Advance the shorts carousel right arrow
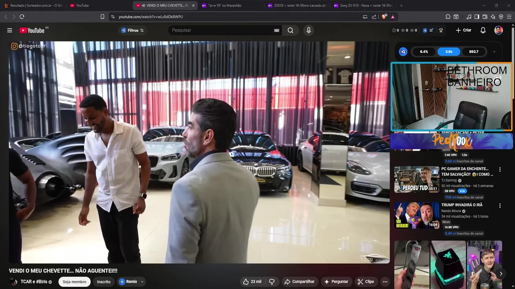The height and width of the screenshot is (289, 515). coord(501,274)
